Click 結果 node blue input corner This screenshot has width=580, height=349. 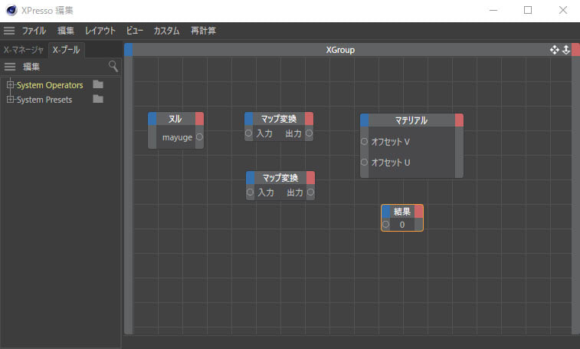tap(386, 212)
